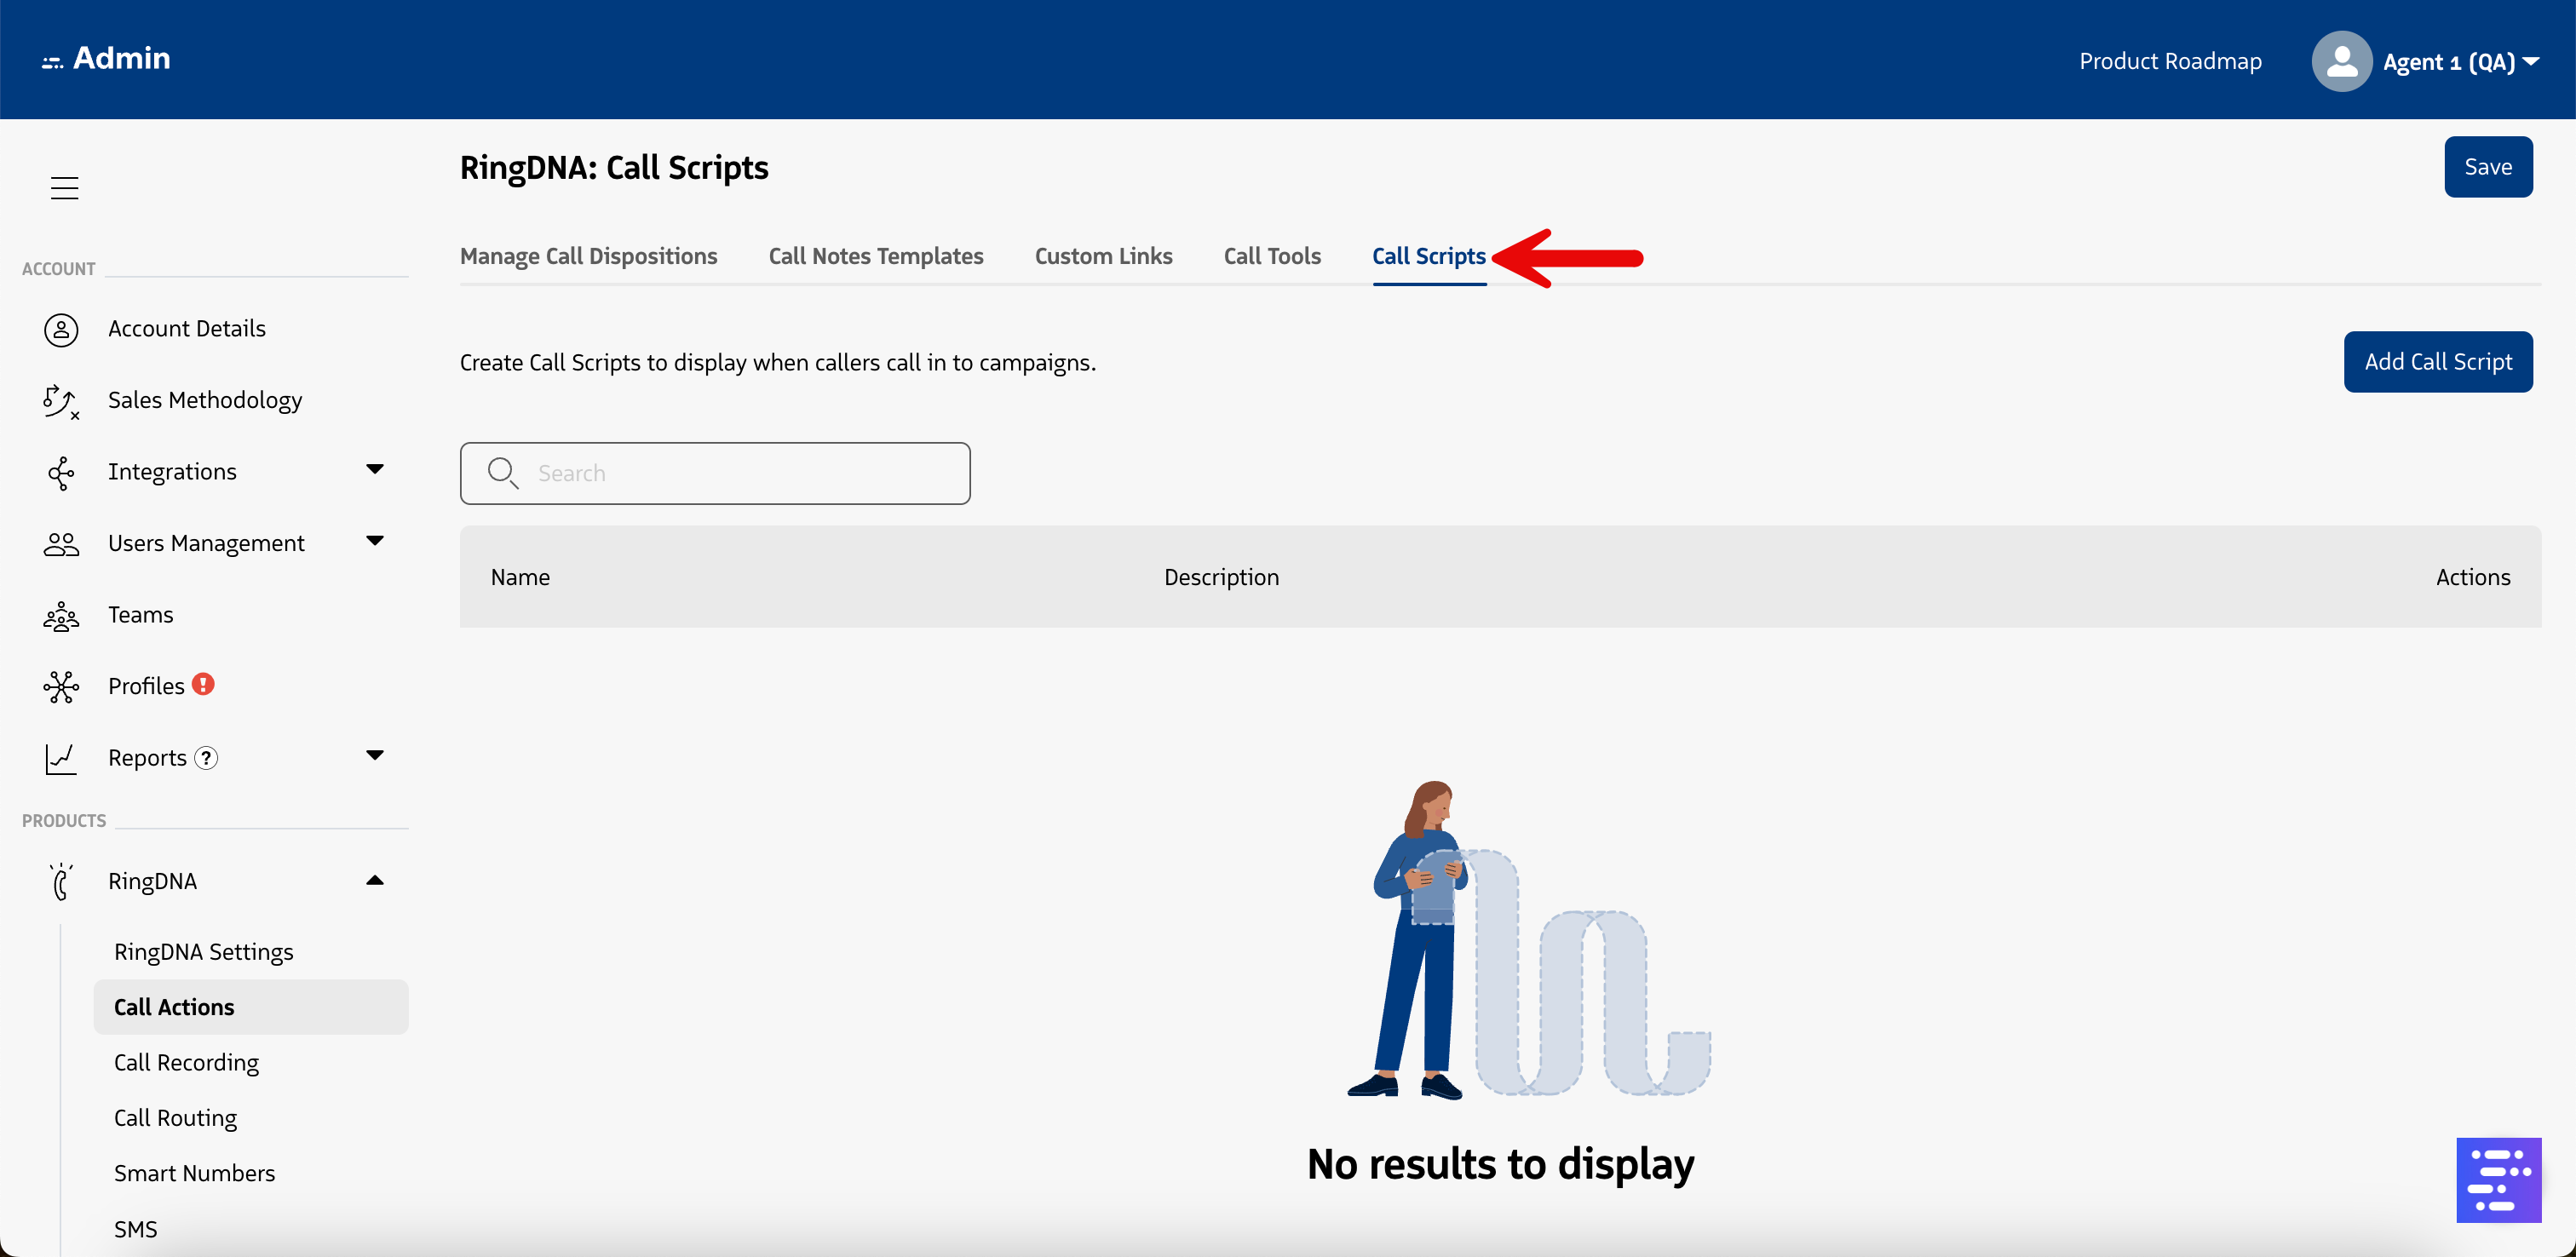Click the red alert badge on Profiles
Viewport: 2576px width, 1257px height.
pyautogui.click(x=203, y=684)
